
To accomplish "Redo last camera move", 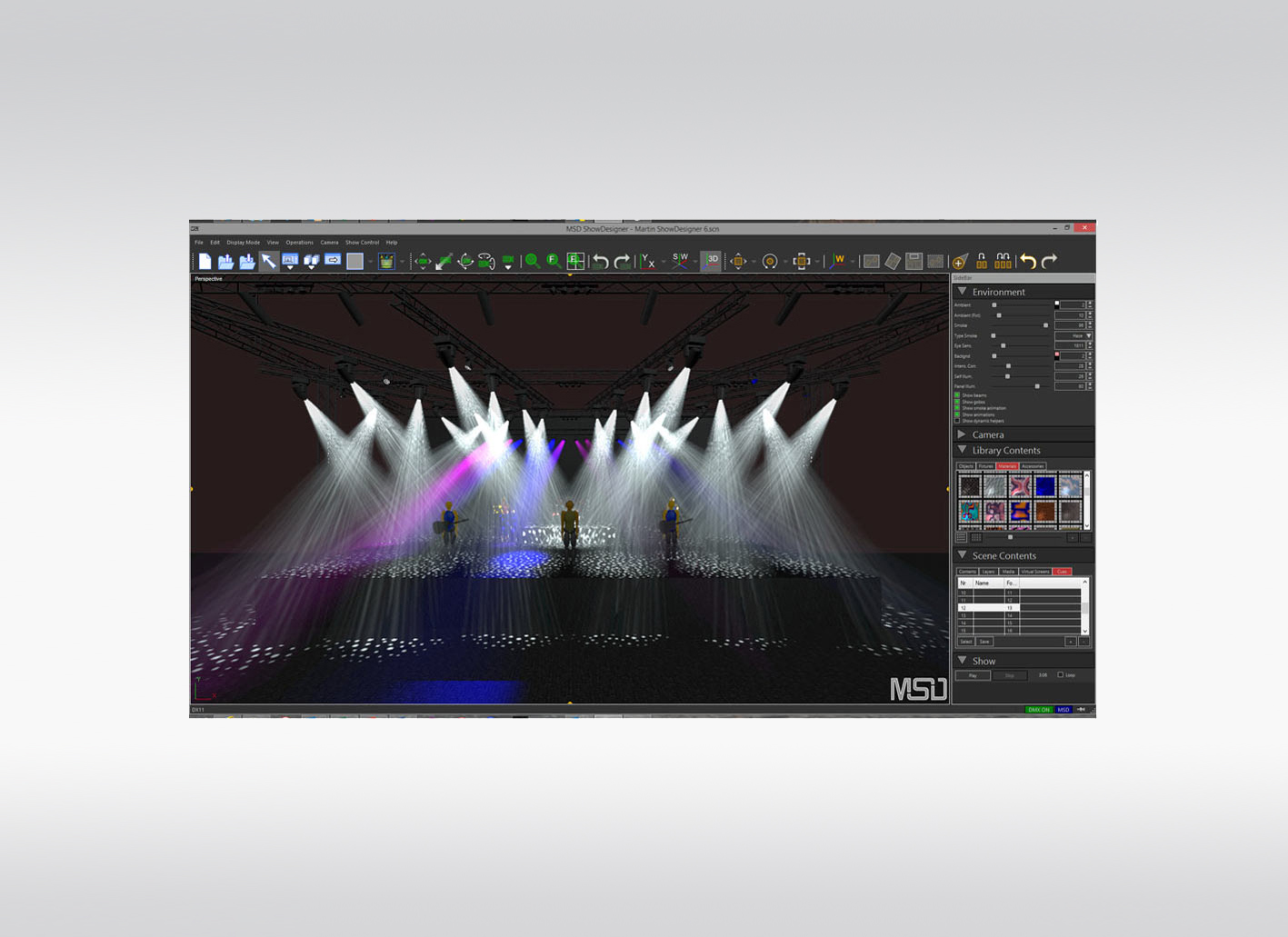I will pos(622,262).
